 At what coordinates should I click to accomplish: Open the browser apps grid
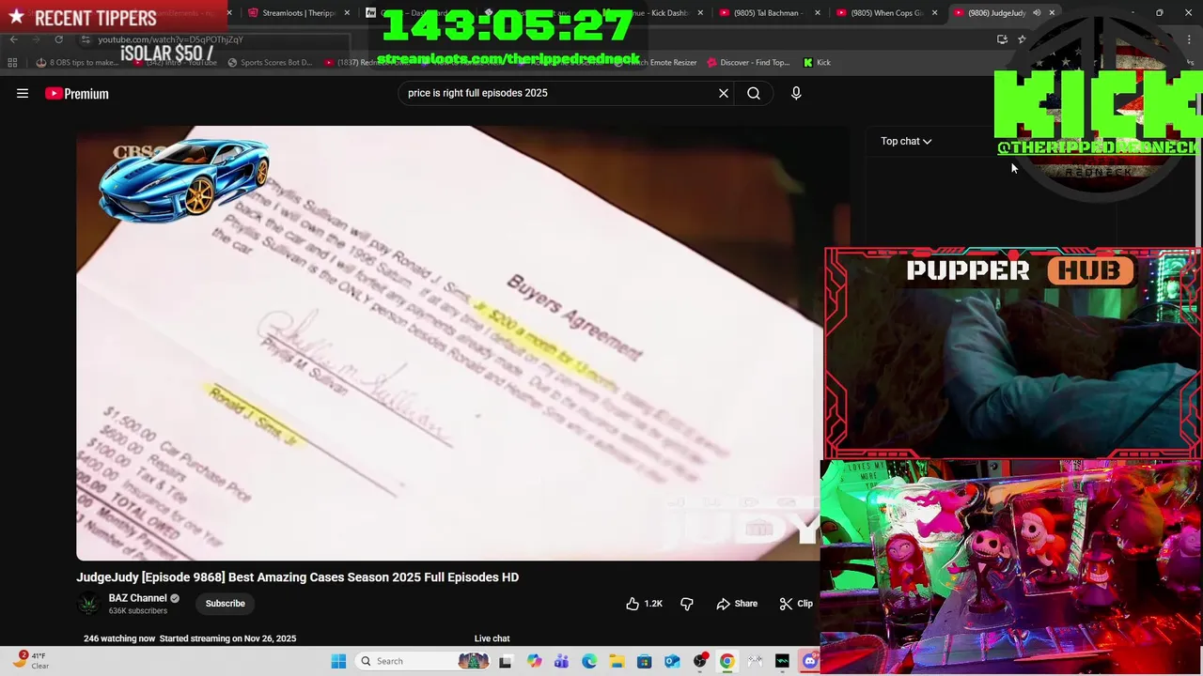tap(12, 63)
